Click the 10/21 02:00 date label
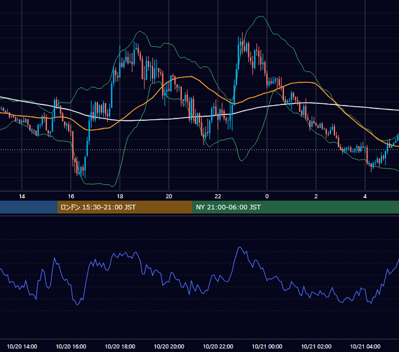 click(x=316, y=346)
